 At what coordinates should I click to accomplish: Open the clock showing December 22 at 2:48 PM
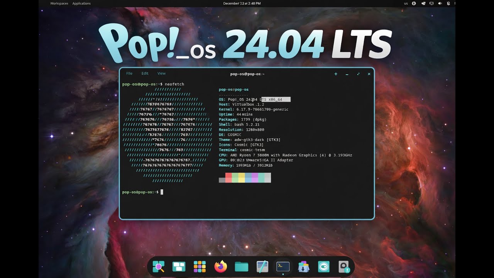pos(242,3)
